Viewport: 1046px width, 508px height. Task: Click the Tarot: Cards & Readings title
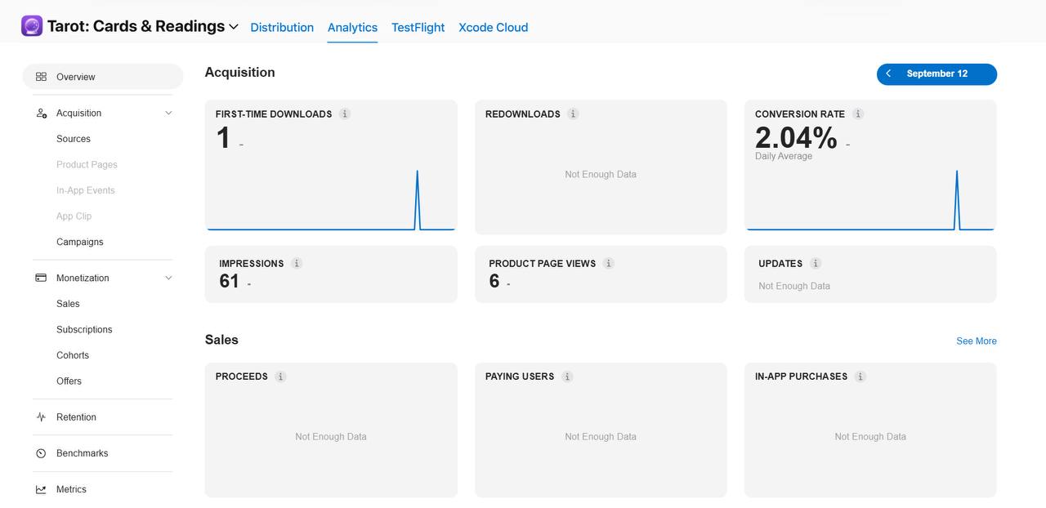point(136,26)
